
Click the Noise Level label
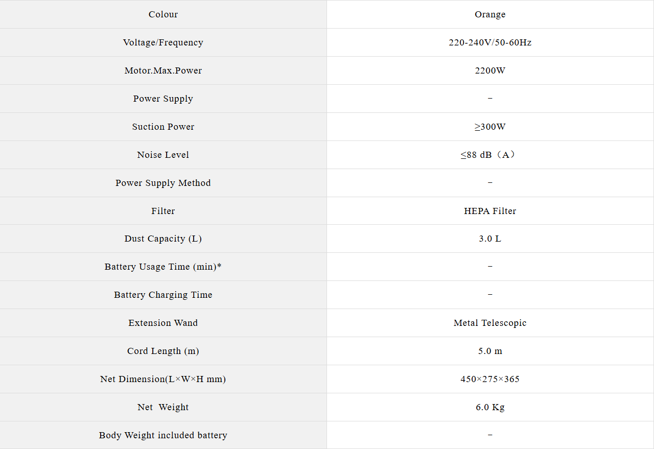click(163, 155)
